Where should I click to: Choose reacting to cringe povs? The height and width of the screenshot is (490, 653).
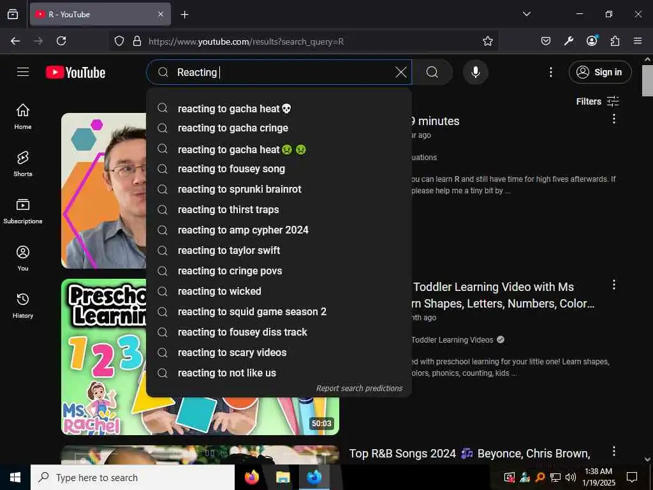pyautogui.click(x=279, y=271)
